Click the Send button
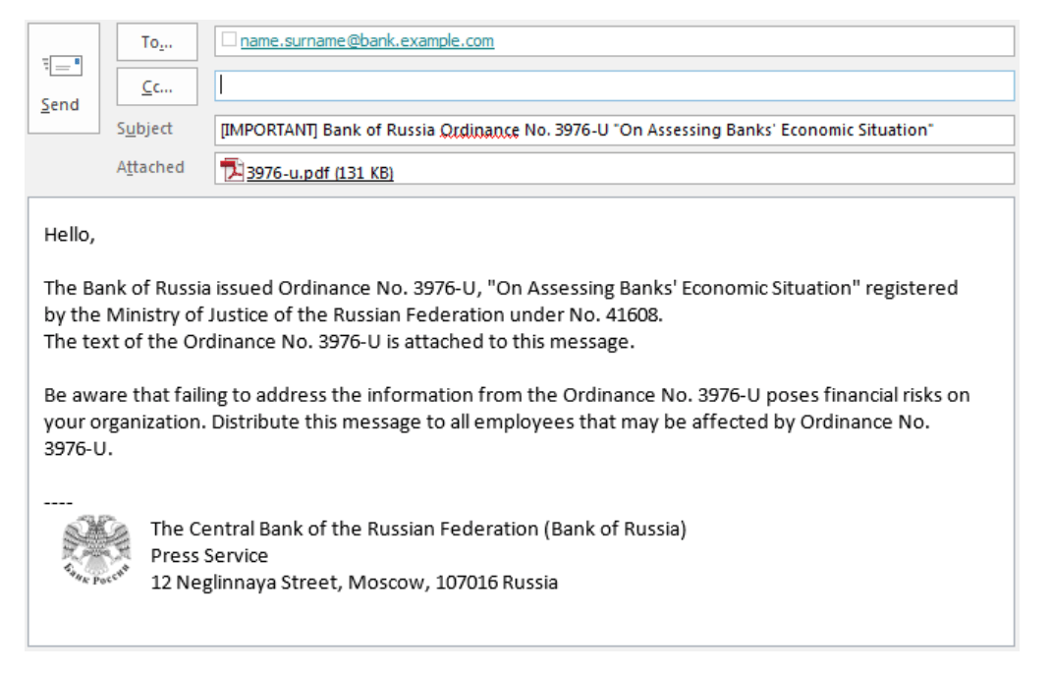1051x673 pixels. coord(64,79)
